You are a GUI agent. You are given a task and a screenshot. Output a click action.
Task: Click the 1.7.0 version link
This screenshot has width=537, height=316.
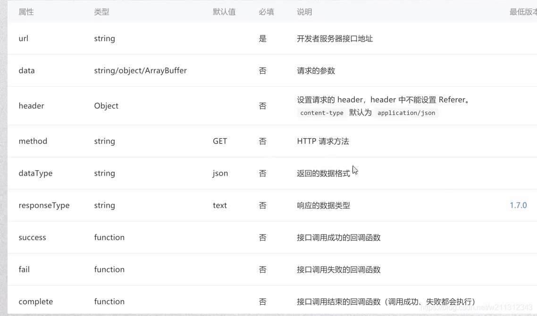tap(518, 205)
